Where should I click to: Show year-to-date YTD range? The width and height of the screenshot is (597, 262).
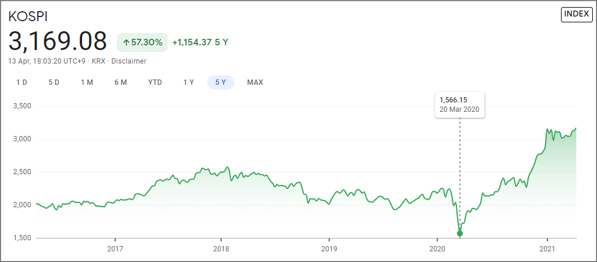tap(155, 82)
